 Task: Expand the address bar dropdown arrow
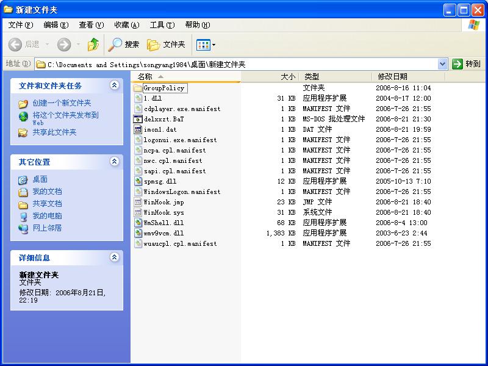click(x=443, y=64)
